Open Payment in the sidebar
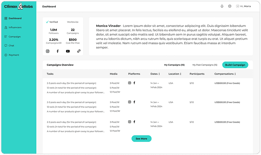261x155 pixels. coord(11,55)
